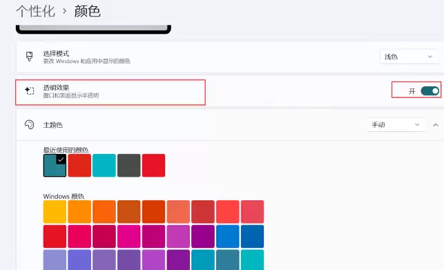Click the 透明效果 setting row label
Viewport: 444px width, 270px height.
56,88
